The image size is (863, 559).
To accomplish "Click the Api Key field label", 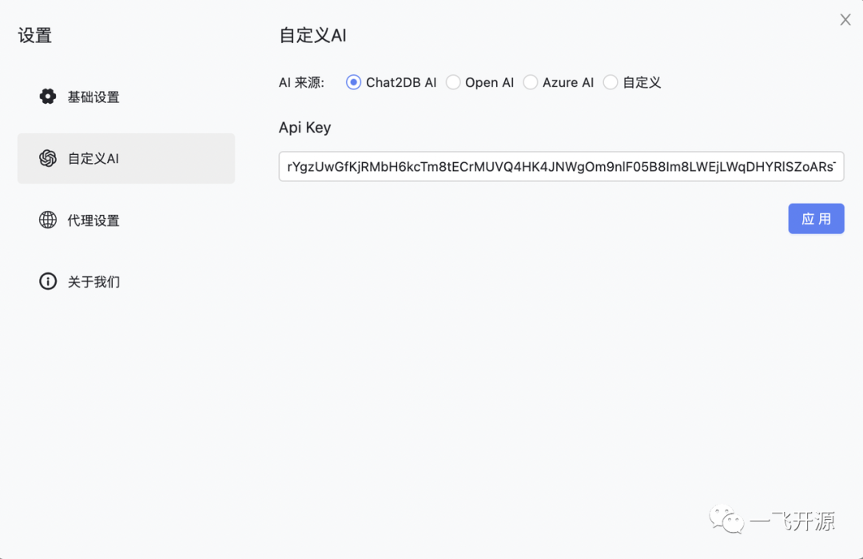I will pos(305,128).
